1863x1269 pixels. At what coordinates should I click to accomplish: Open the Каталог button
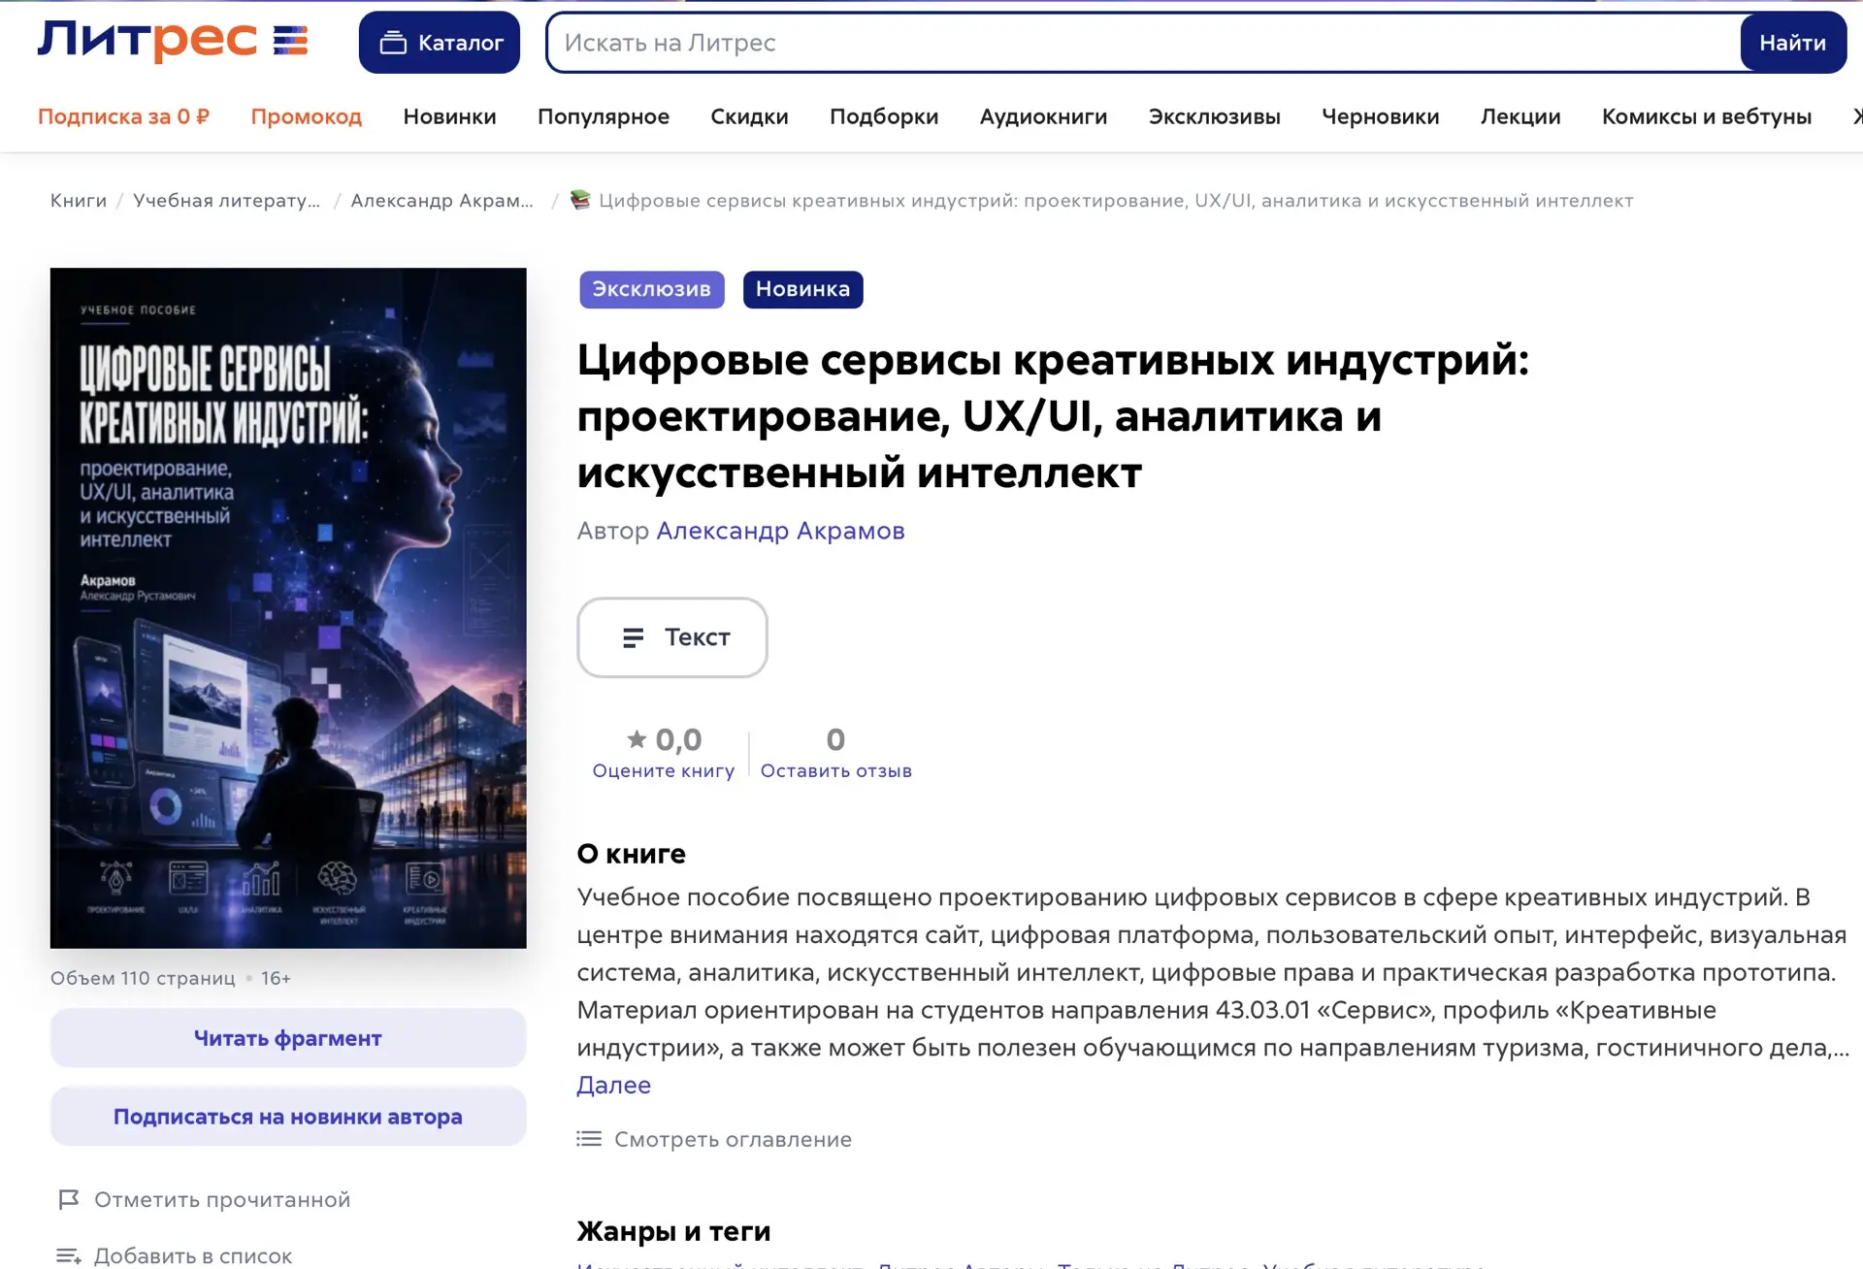439,43
